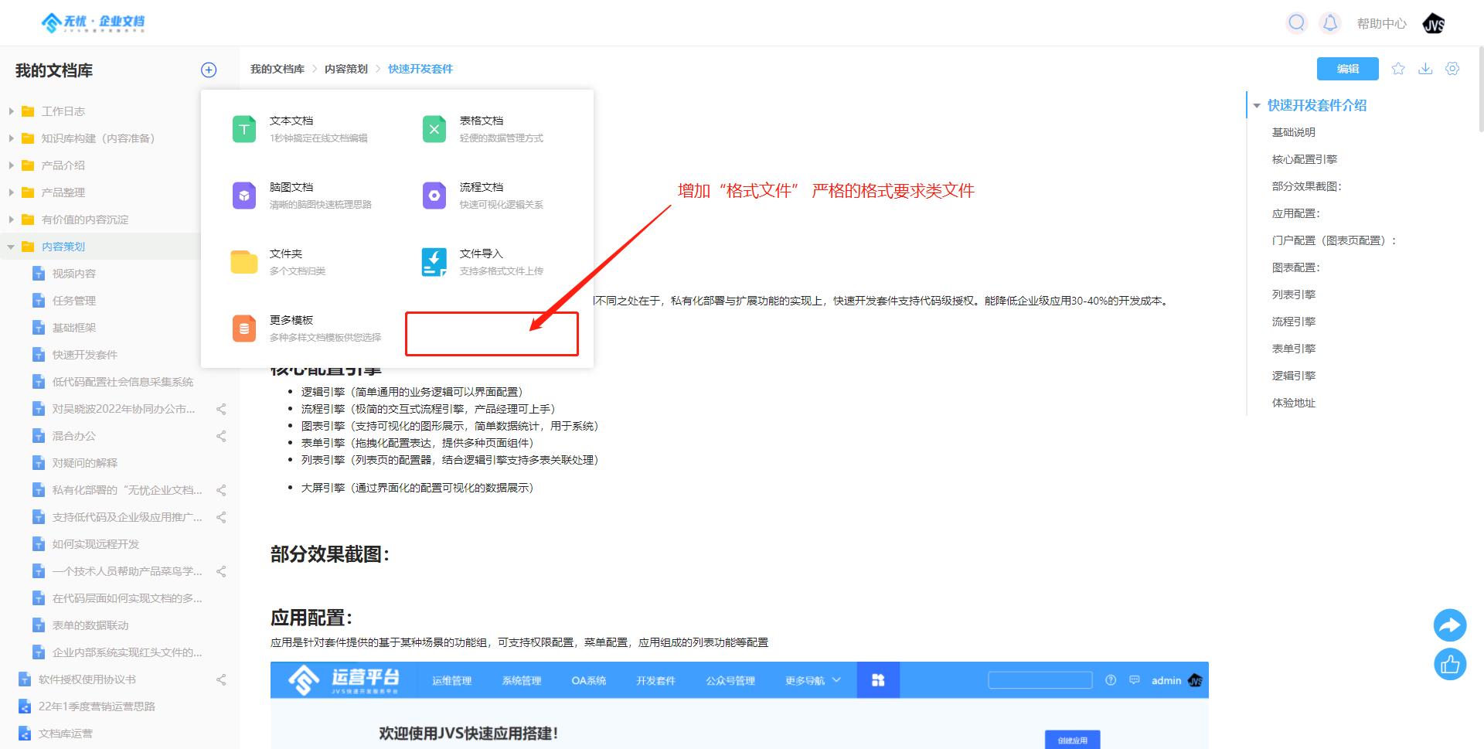1484x749 pixels.
Task: Open the 视频内容 document
Action: pyautogui.click(x=73, y=274)
